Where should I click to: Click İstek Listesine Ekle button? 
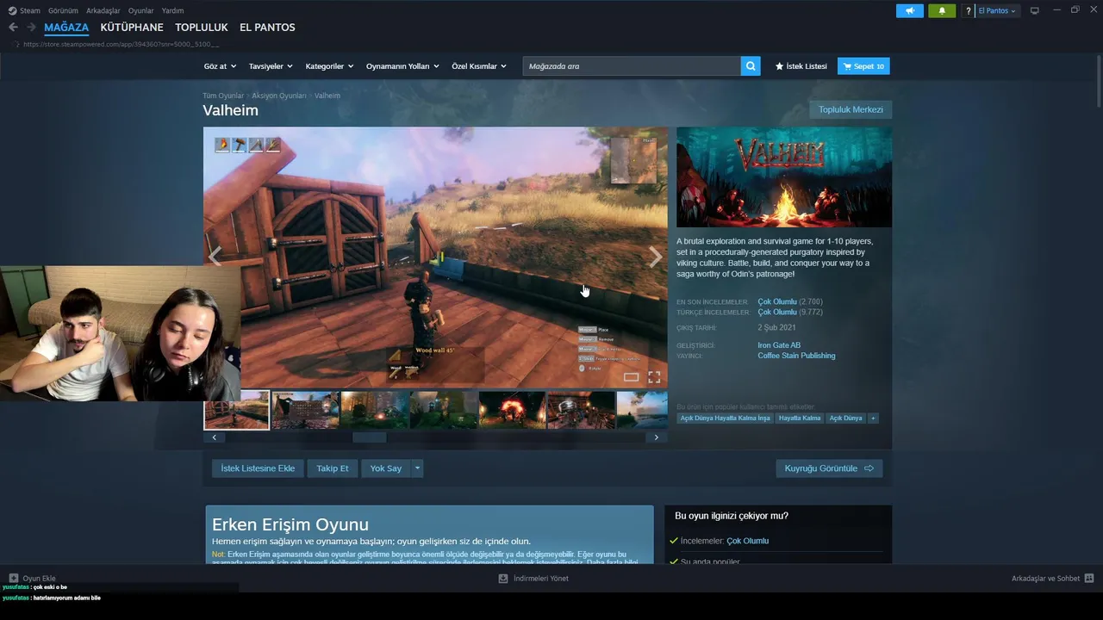pyautogui.click(x=258, y=468)
